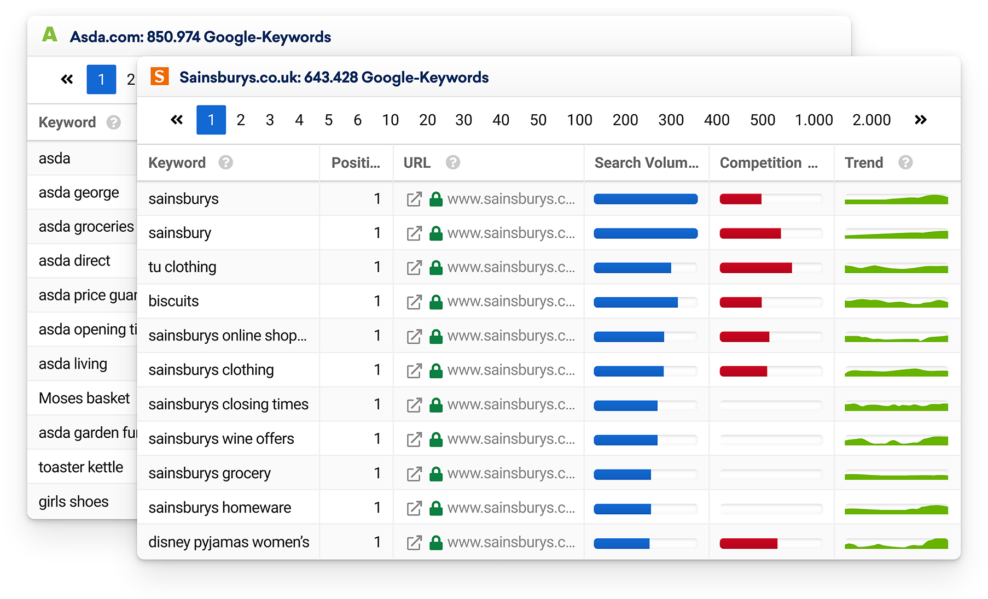Click green trend chart in sainsburys wine offers row
Image resolution: width=988 pixels, height=599 pixels.
pyautogui.click(x=896, y=440)
